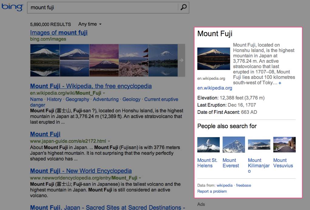The height and width of the screenshot is (210, 310).
Task: Click the Mount St. Helens thumbnail image
Action: click(x=208, y=145)
